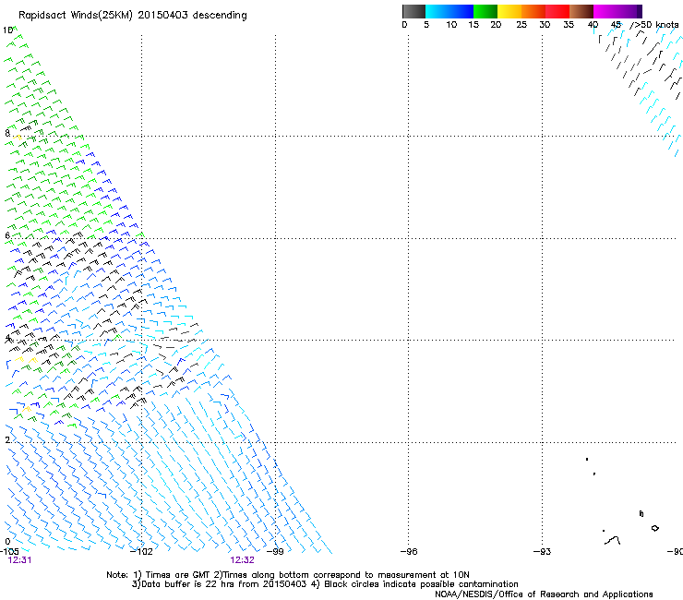Click the curved coastline outline at bottom right
The image size is (683, 600).
pos(613,540)
